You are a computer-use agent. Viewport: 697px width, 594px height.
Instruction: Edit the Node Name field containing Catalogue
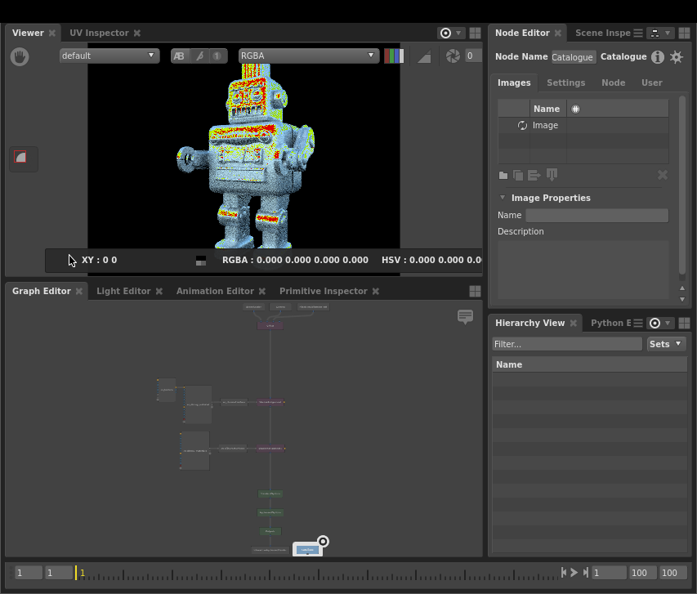coord(574,57)
